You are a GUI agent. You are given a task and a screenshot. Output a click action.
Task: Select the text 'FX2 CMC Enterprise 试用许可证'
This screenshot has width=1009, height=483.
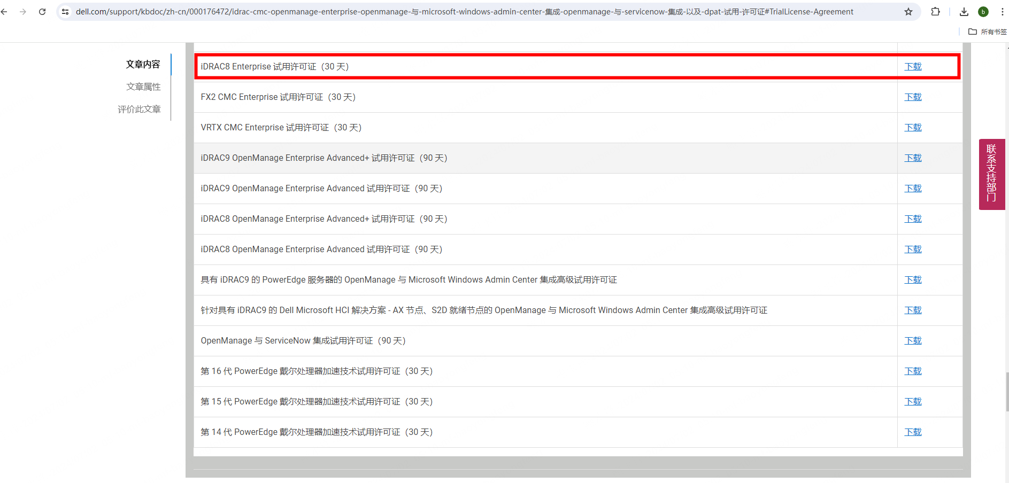(x=262, y=97)
